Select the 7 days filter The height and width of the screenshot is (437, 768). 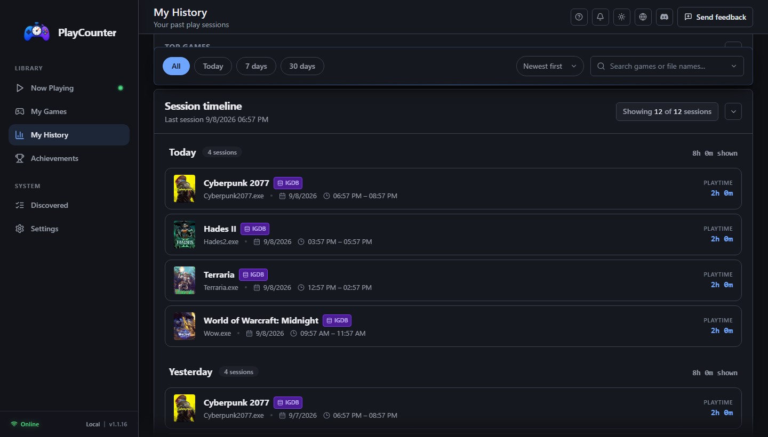coord(256,66)
